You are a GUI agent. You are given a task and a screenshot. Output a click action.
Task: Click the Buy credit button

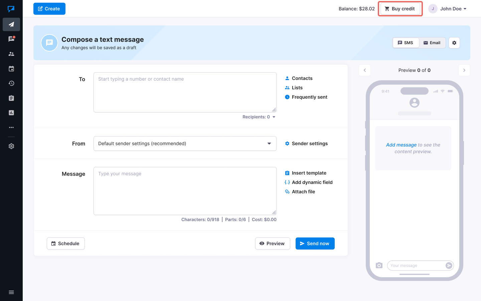[400, 9]
